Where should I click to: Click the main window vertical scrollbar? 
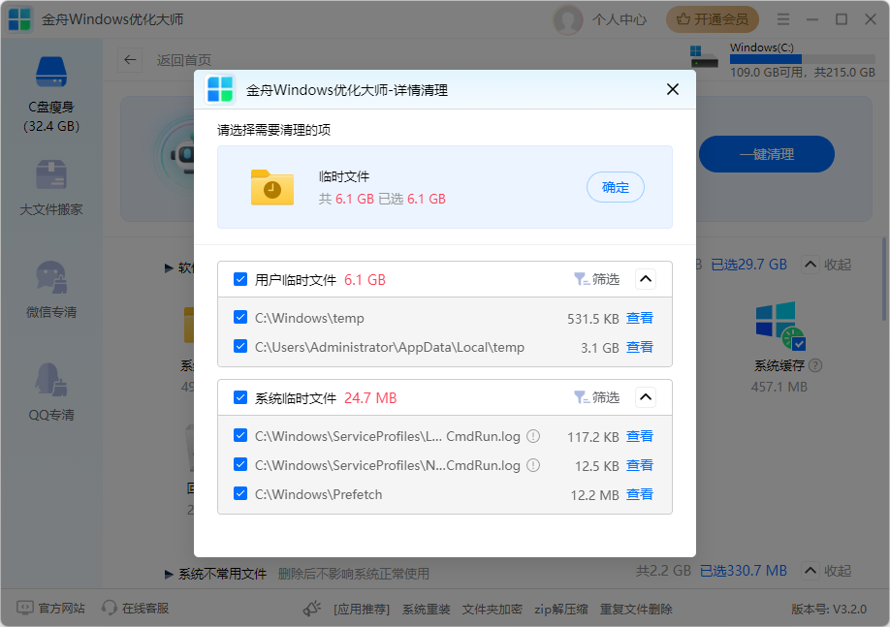[x=884, y=279]
